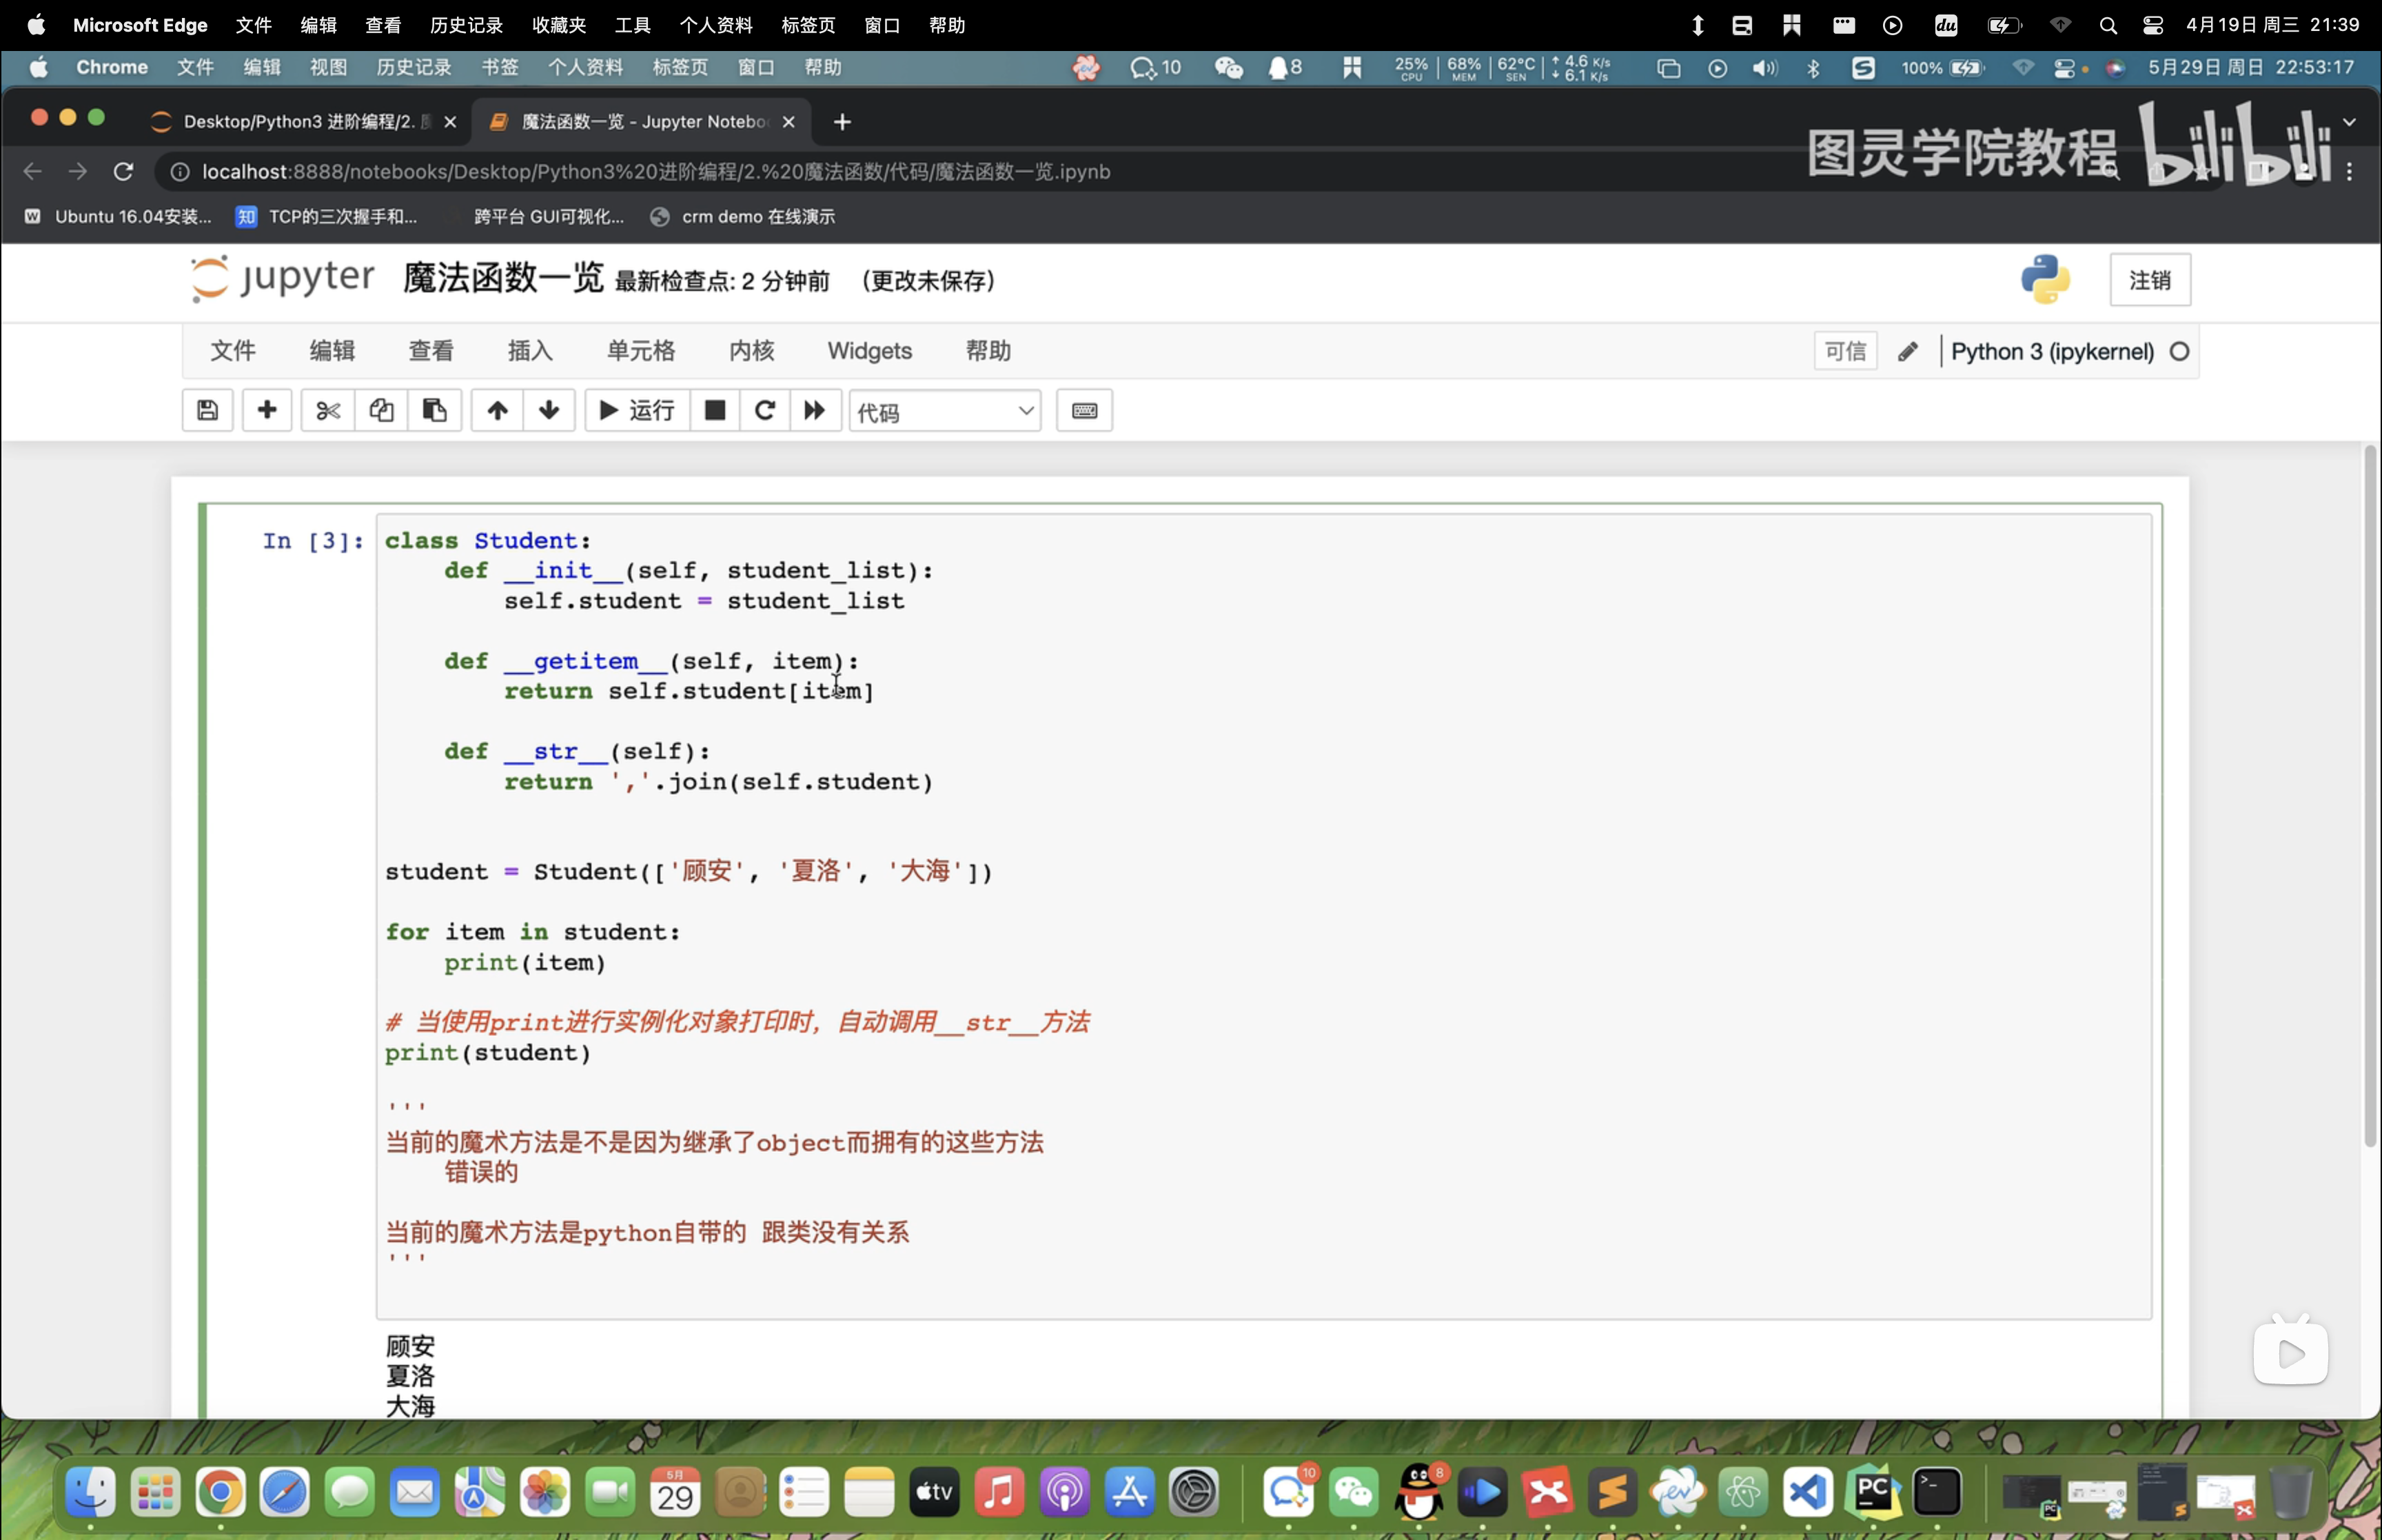
Task: Open Jupyter 文件 menu
Action: (x=233, y=351)
